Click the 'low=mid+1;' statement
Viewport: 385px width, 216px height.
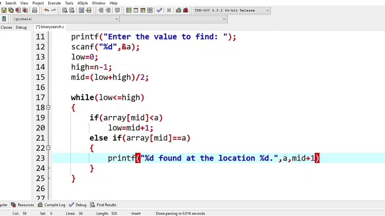click(131, 128)
